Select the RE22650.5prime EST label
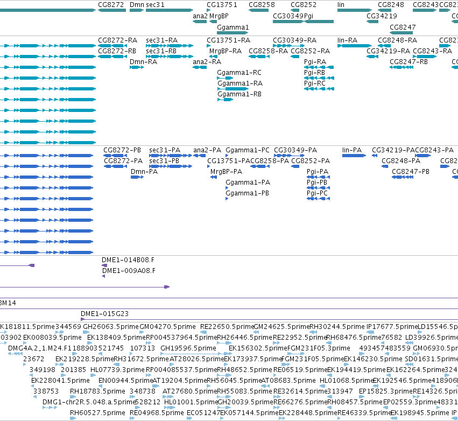 click(227, 327)
